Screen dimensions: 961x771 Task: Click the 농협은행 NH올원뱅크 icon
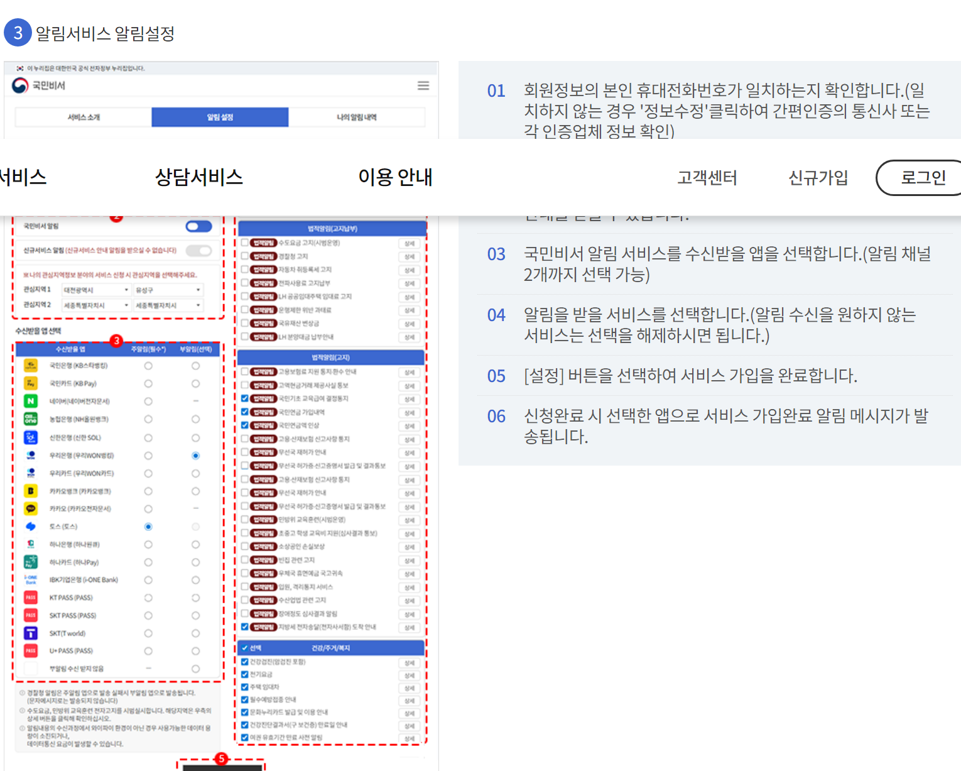[x=30, y=419]
